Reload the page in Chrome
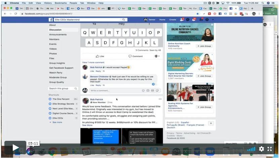The height and width of the screenshot is (158, 279). (x=16, y=14)
